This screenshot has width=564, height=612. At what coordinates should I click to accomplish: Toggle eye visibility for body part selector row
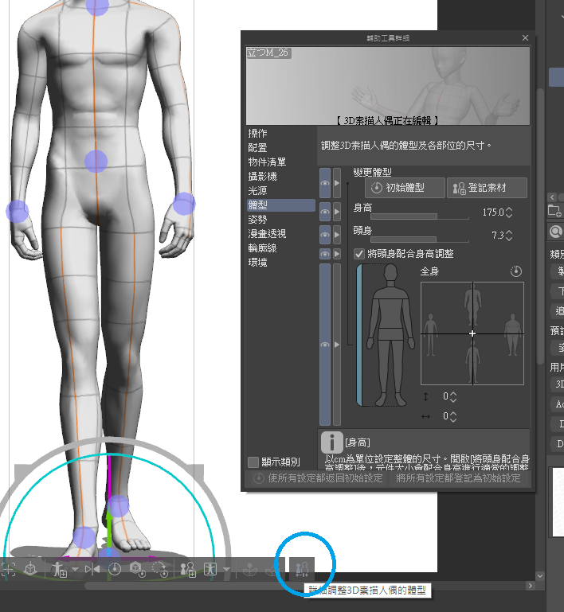pos(325,345)
